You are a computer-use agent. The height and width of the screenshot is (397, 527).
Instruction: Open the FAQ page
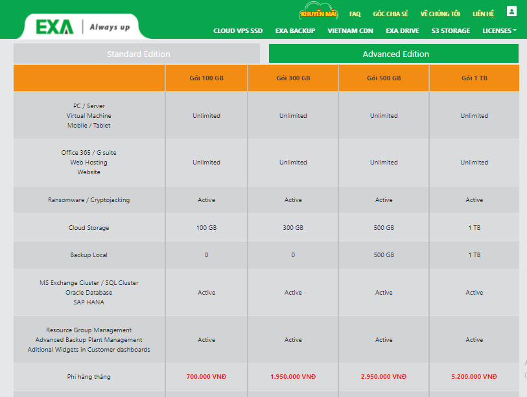pyautogui.click(x=355, y=14)
